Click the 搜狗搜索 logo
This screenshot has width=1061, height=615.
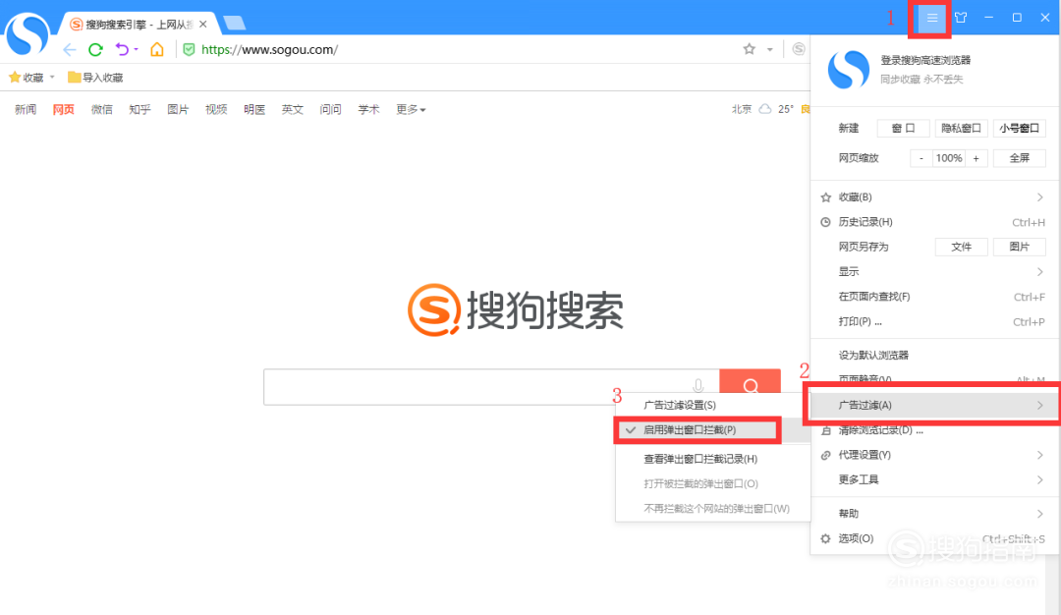point(515,309)
